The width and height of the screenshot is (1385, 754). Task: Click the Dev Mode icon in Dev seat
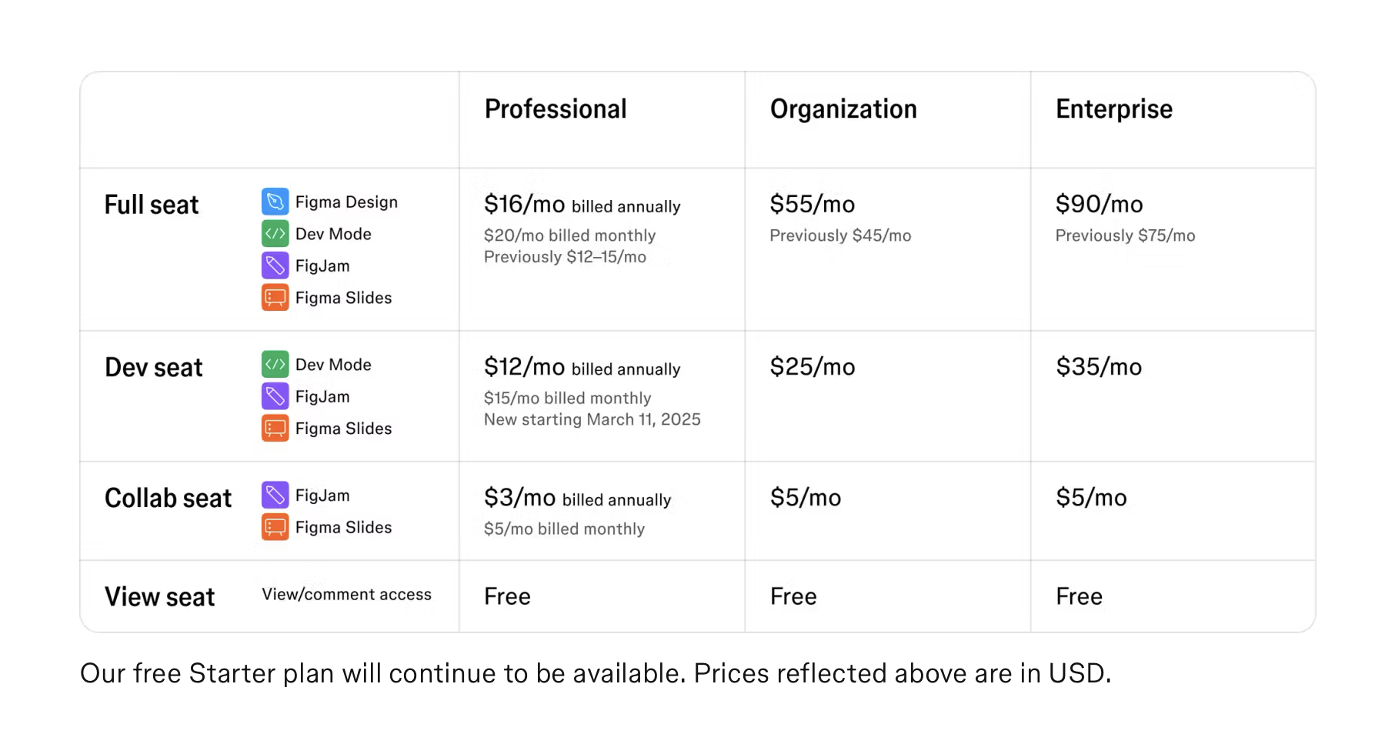pos(275,365)
